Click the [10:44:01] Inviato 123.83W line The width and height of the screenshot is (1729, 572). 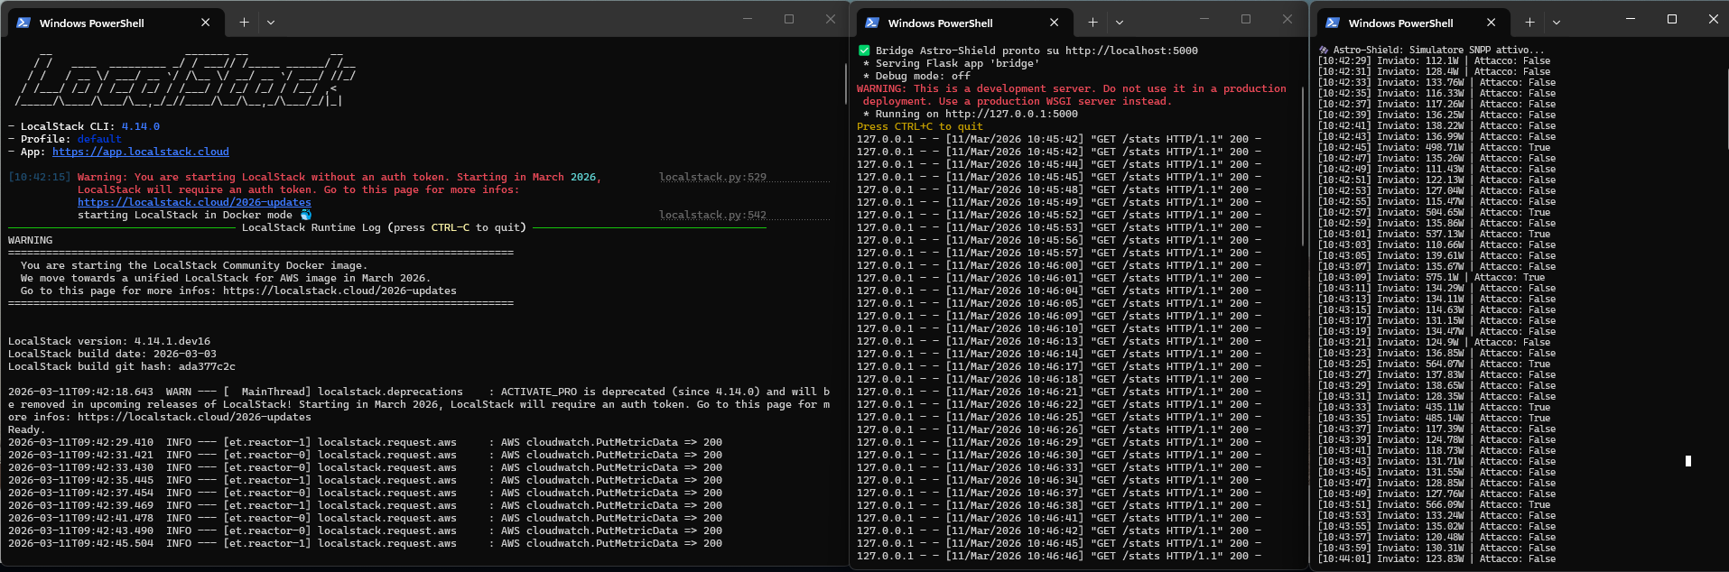pos(1436,558)
